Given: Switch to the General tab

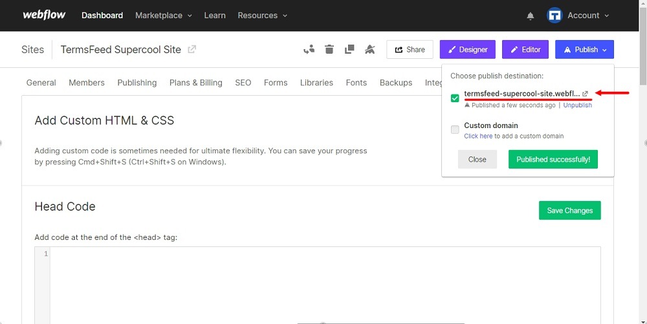Looking at the screenshot, I should (41, 83).
